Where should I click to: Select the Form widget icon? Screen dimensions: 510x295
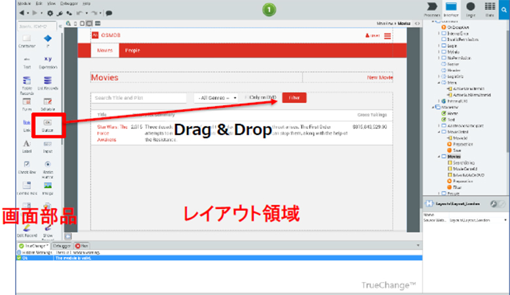(27, 102)
